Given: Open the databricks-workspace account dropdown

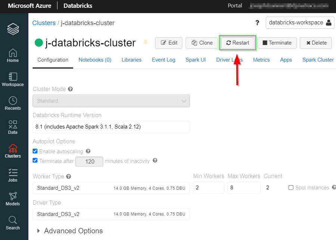Looking at the screenshot, I should (x=300, y=23).
